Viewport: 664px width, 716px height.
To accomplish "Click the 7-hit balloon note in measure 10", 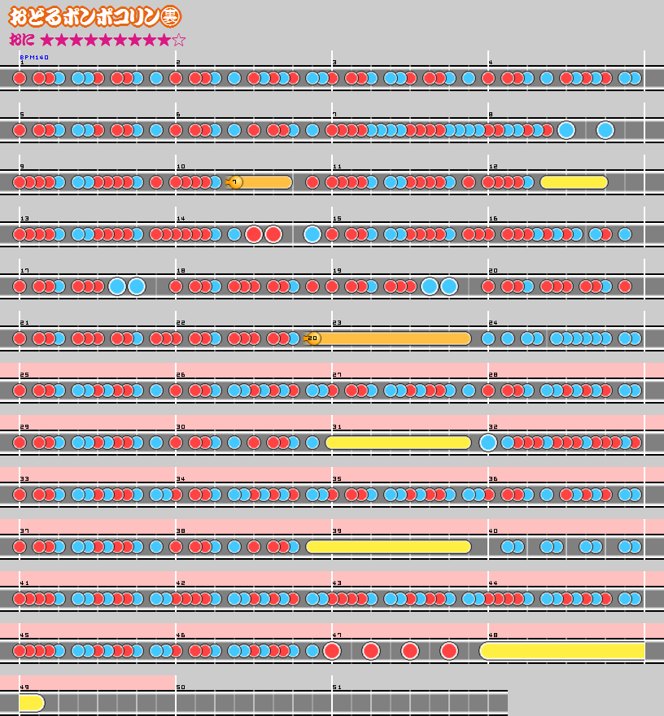I will pyautogui.click(x=236, y=182).
